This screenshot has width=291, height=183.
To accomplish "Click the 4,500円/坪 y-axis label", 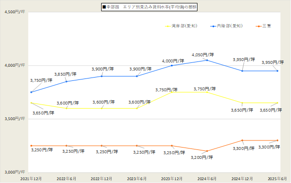I will [x=15, y=12].
